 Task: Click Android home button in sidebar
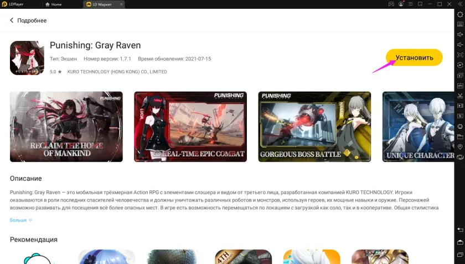tap(460, 242)
